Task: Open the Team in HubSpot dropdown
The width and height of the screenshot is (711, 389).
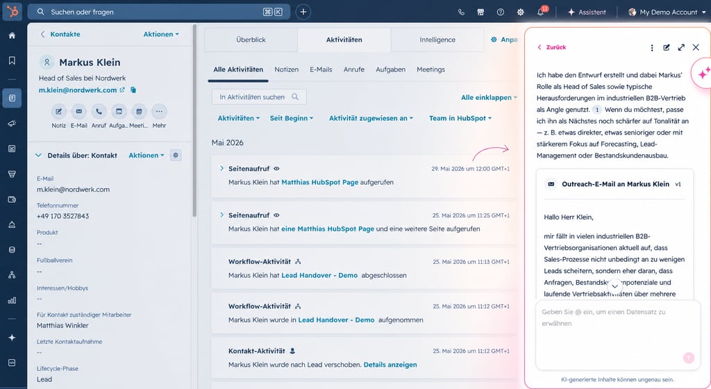Action: pos(460,118)
